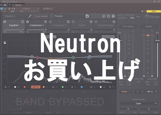161x115 pixels.
Task: Go to next host preset arrow
Action: 15,9
